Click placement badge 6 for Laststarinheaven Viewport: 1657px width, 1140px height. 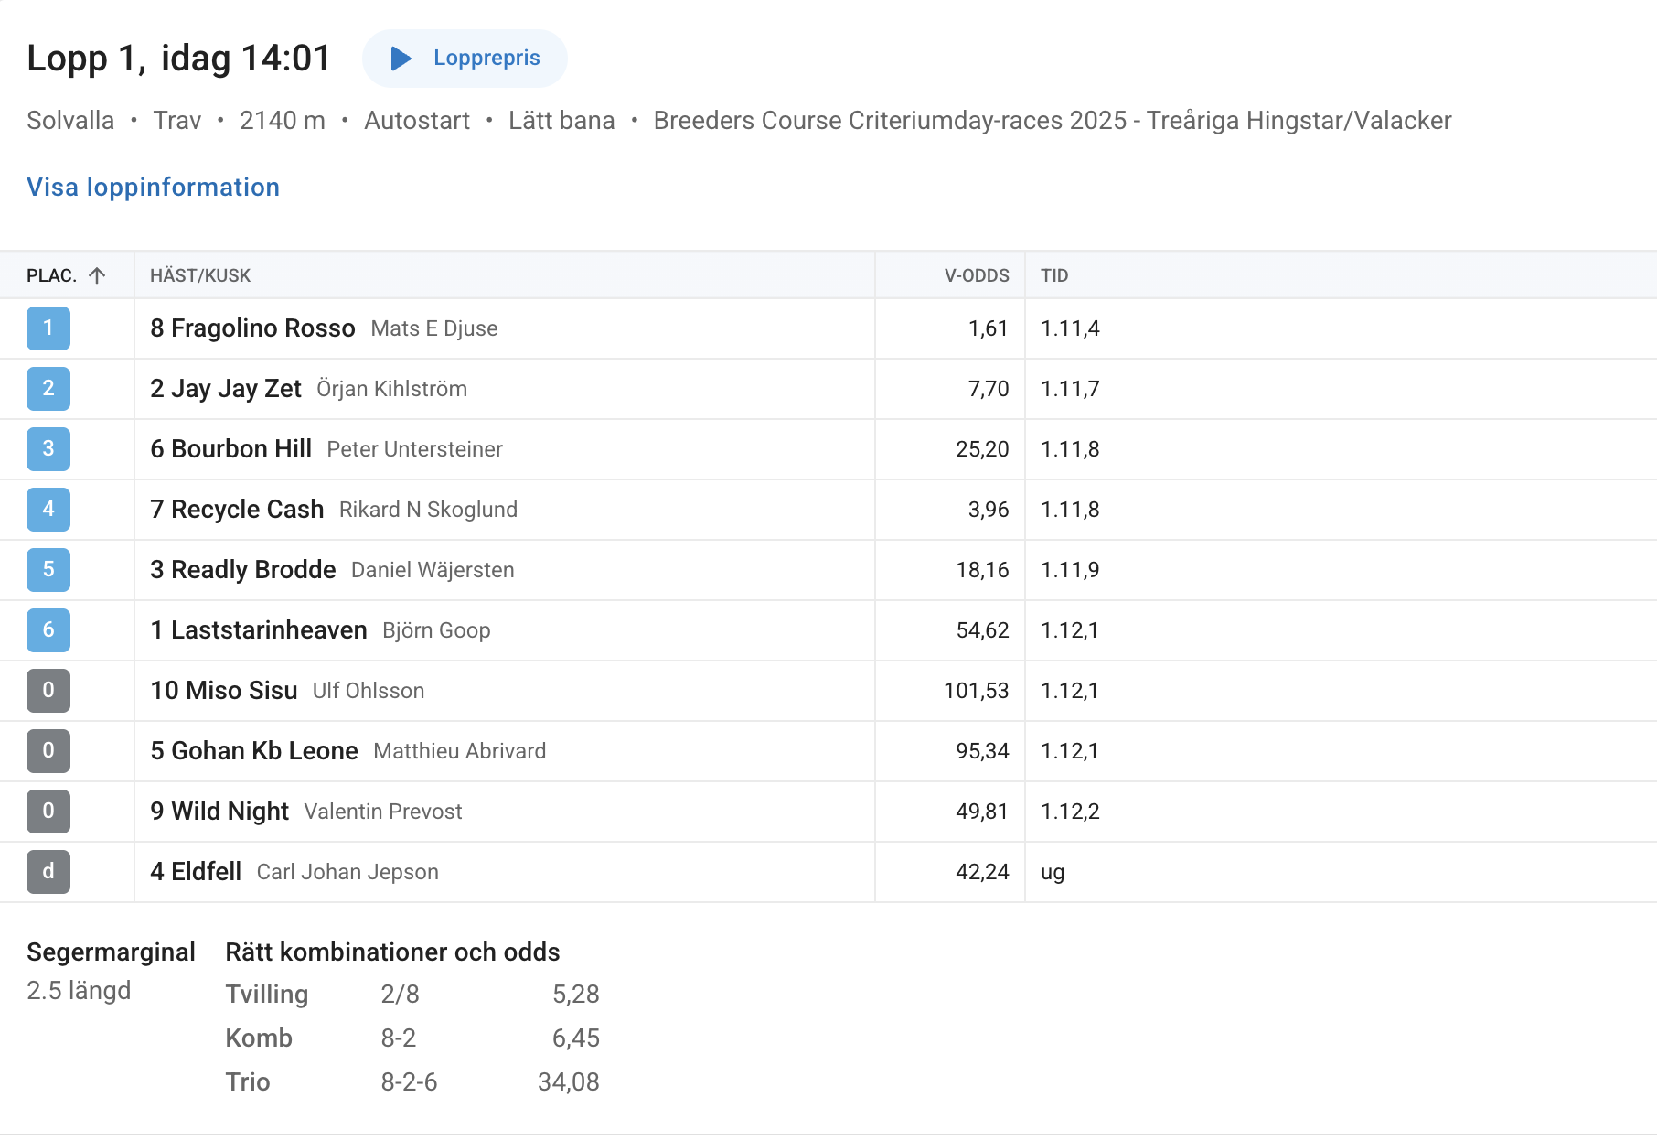click(48, 630)
